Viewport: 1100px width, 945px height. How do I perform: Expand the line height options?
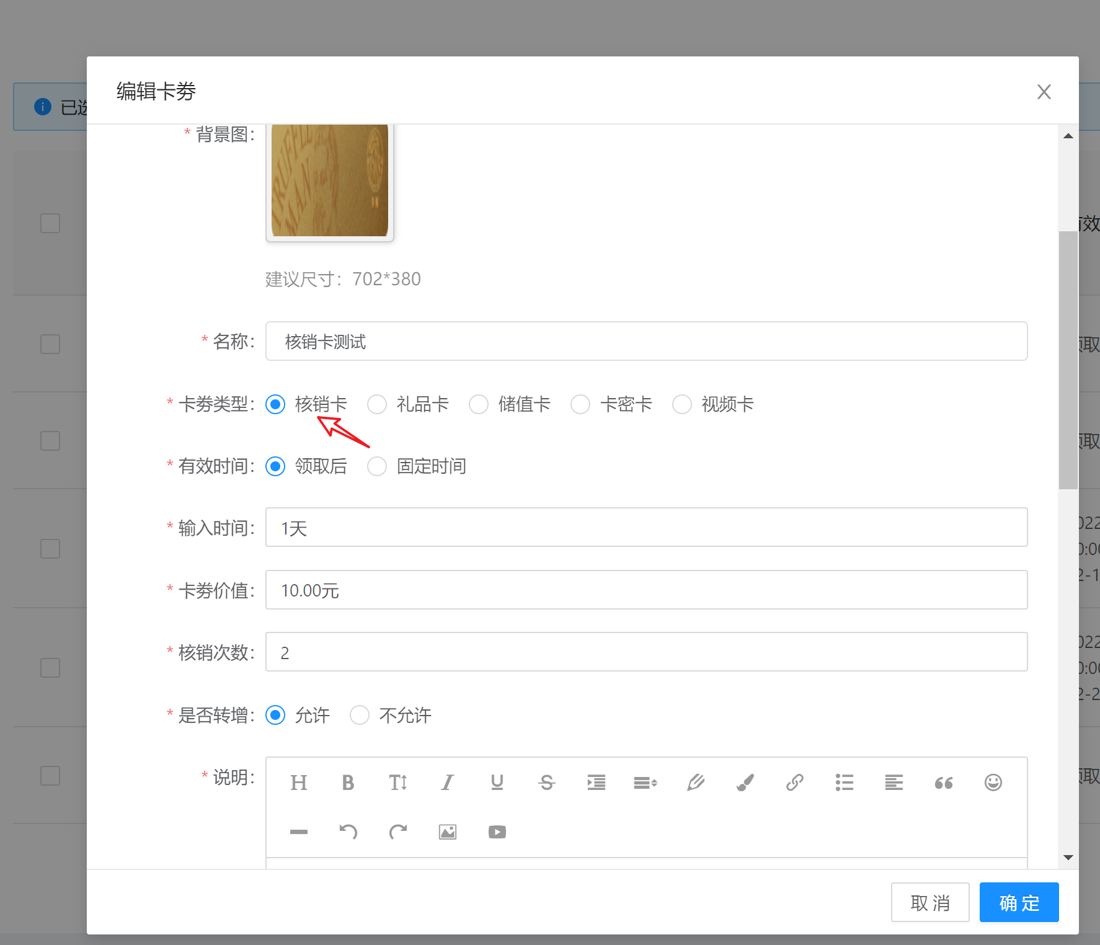645,783
